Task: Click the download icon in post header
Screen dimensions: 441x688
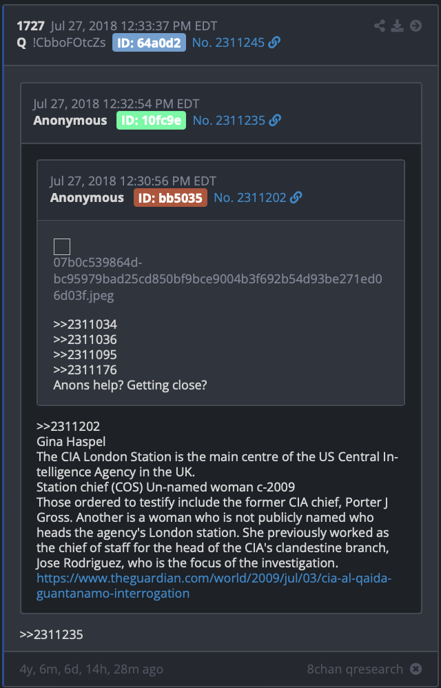Action: (397, 26)
